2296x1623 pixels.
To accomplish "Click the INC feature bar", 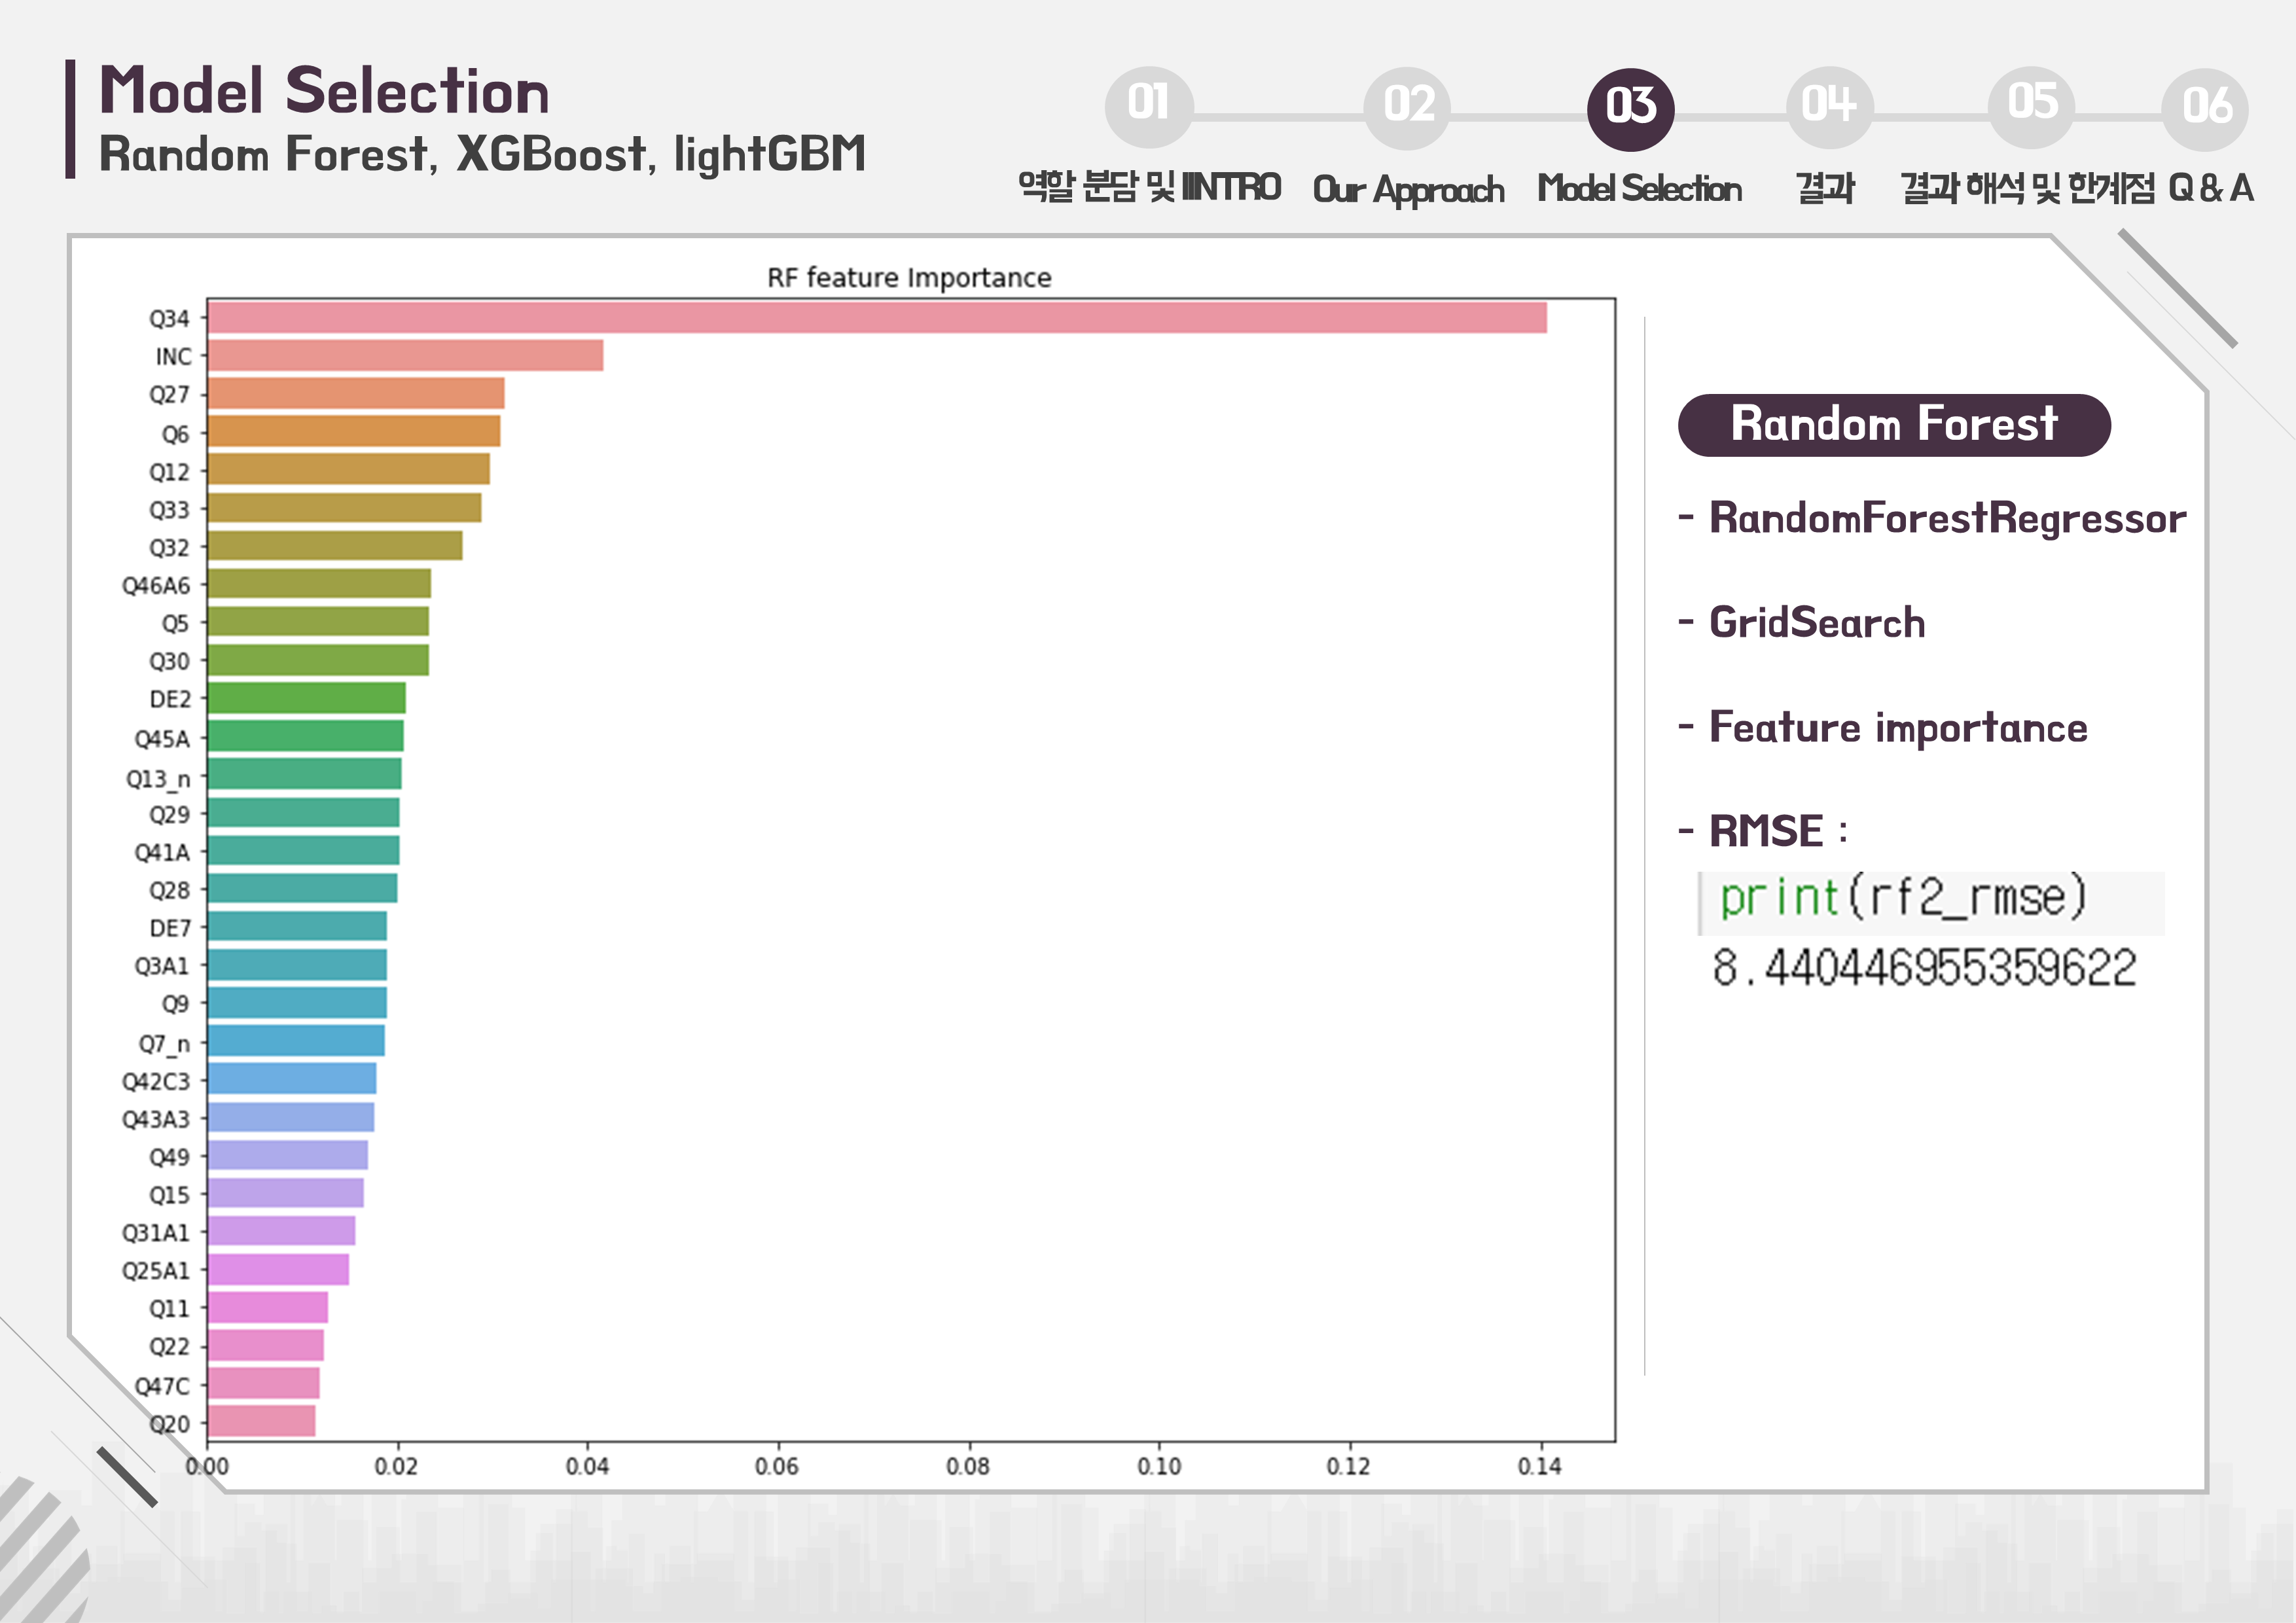I will click(x=405, y=356).
